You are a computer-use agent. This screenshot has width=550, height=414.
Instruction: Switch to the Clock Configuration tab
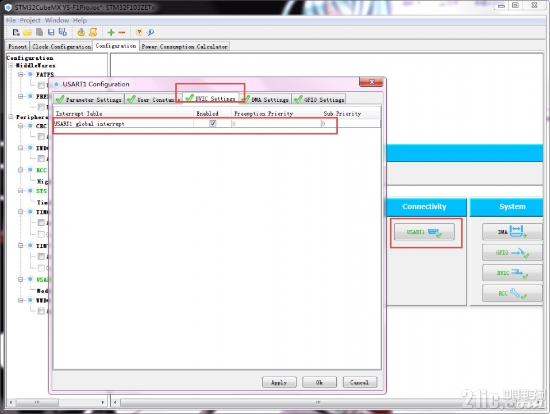point(61,47)
